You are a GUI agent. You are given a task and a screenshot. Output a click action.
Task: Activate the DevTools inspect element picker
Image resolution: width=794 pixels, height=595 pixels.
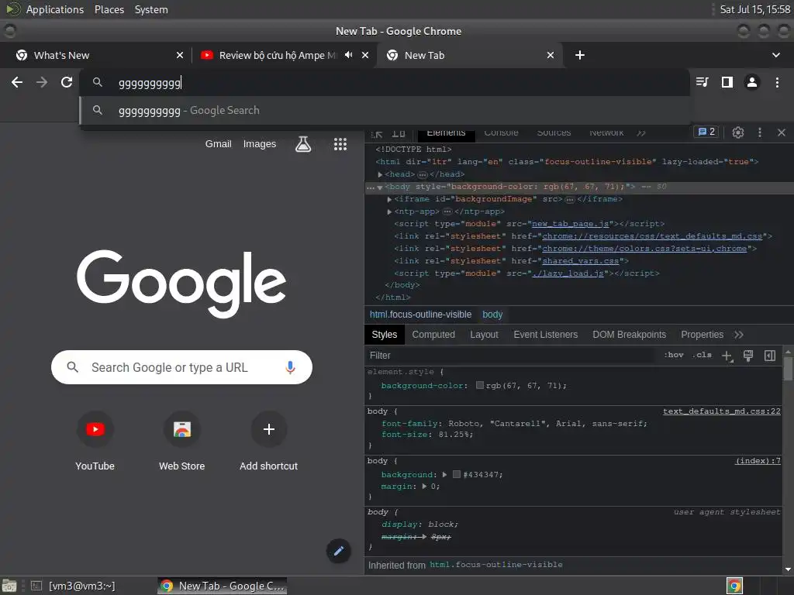[x=377, y=133]
